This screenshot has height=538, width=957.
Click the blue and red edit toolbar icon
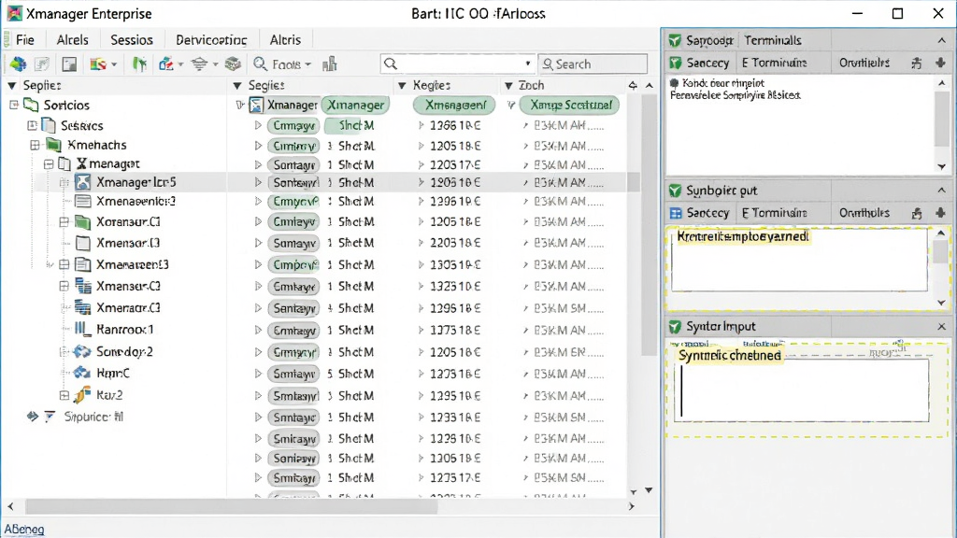tap(165, 64)
